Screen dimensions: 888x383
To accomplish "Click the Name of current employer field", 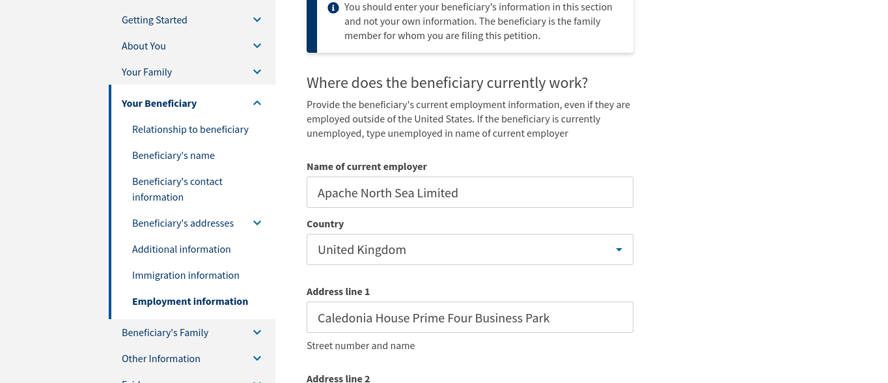I will click(x=470, y=192).
